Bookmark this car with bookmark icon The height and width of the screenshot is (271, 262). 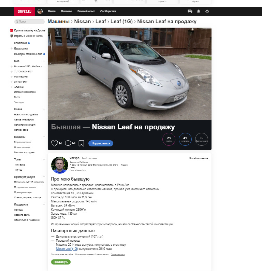pyautogui.click(x=81, y=143)
